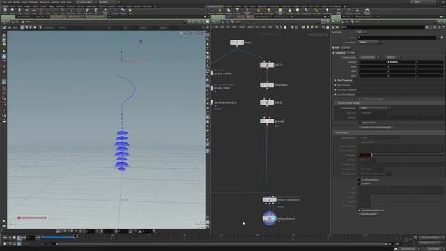The width and height of the screenshot is (446, 251).
Task: Toggle display flag on vellumdrape1 node
Action: pyautogui.click(x=275, y=218)
